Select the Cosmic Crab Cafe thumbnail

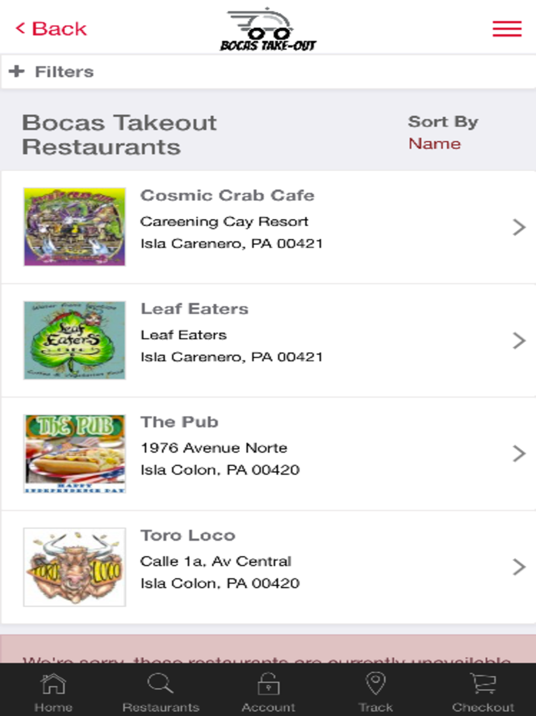75,227
